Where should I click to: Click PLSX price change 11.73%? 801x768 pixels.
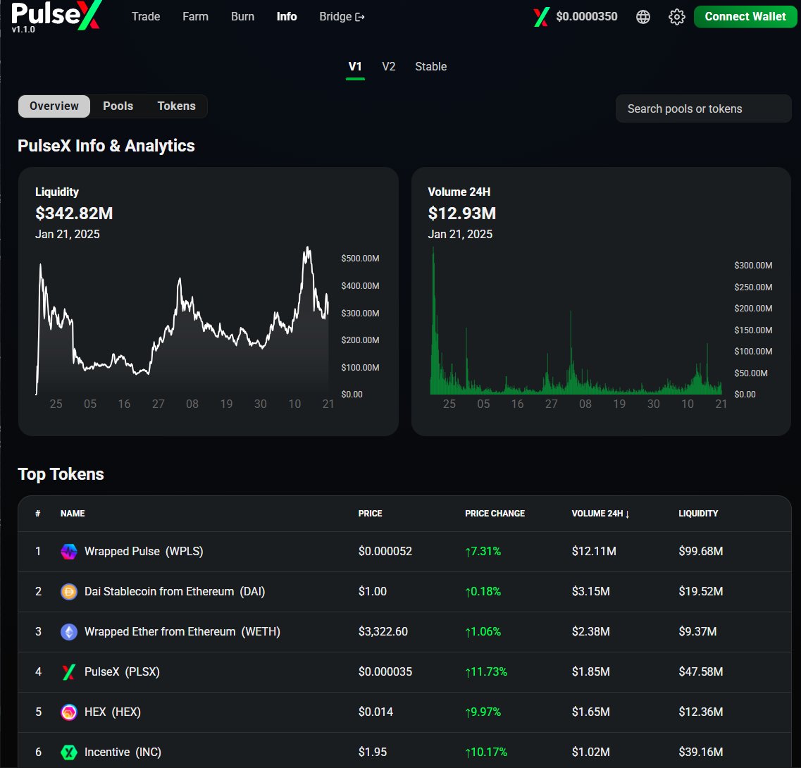coord(486,672)
